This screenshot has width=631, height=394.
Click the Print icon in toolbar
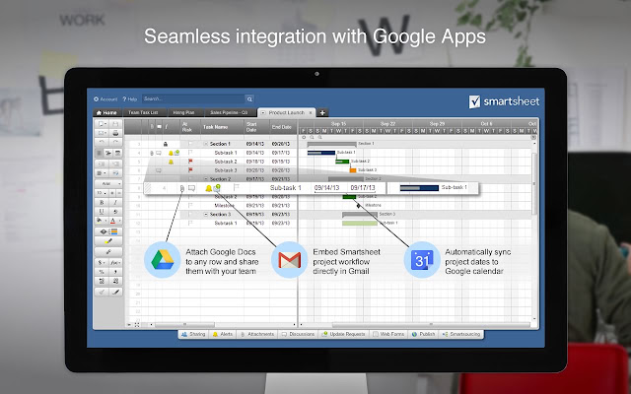click(115, 133)
